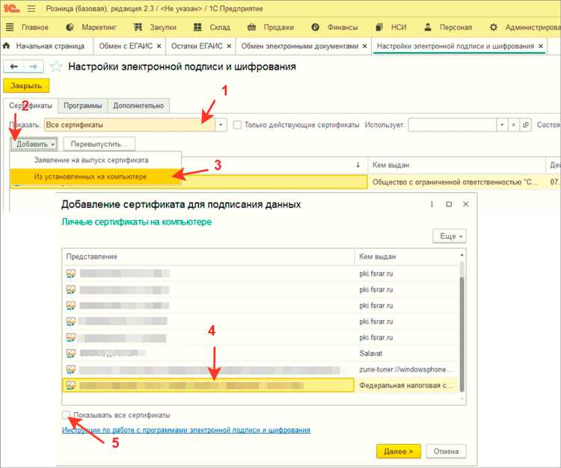The height and width of the screenshot is (468, 561).
Task: Open the Администрирование gear section
Action: (524, 27)
